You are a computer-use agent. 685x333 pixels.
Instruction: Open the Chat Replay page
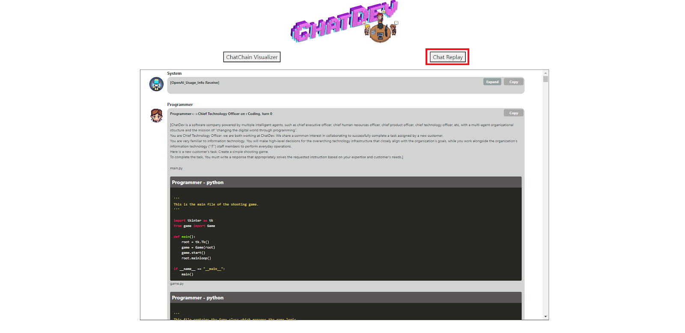[447, 57]
